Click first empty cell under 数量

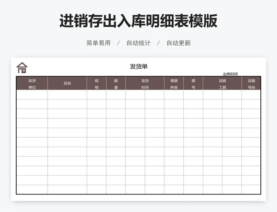tap(116, 95)
